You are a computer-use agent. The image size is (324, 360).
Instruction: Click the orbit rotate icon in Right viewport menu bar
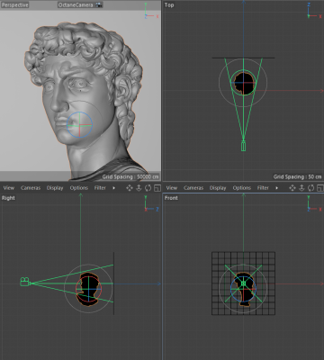click(x=148, y=188)
